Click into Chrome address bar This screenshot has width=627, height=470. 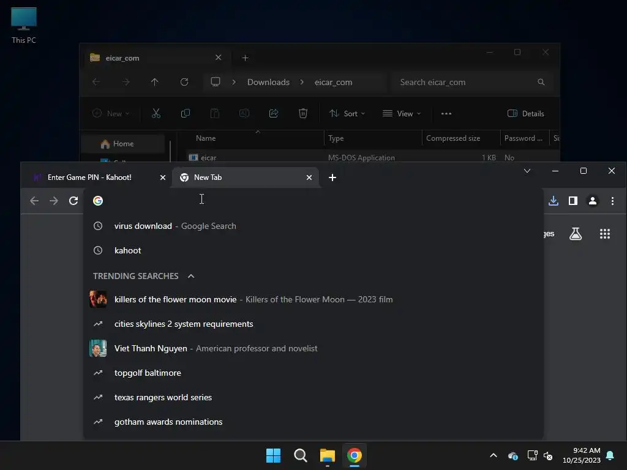313,201
